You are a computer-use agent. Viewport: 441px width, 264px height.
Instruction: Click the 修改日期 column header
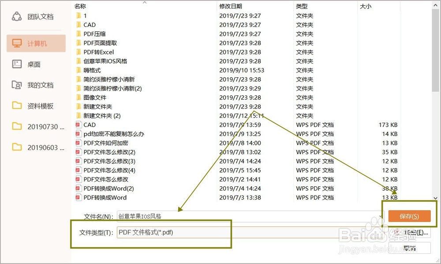230,6
